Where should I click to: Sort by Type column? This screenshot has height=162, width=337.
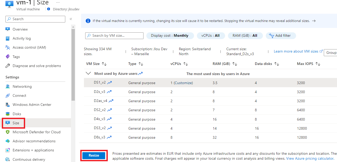click(136, 64)
